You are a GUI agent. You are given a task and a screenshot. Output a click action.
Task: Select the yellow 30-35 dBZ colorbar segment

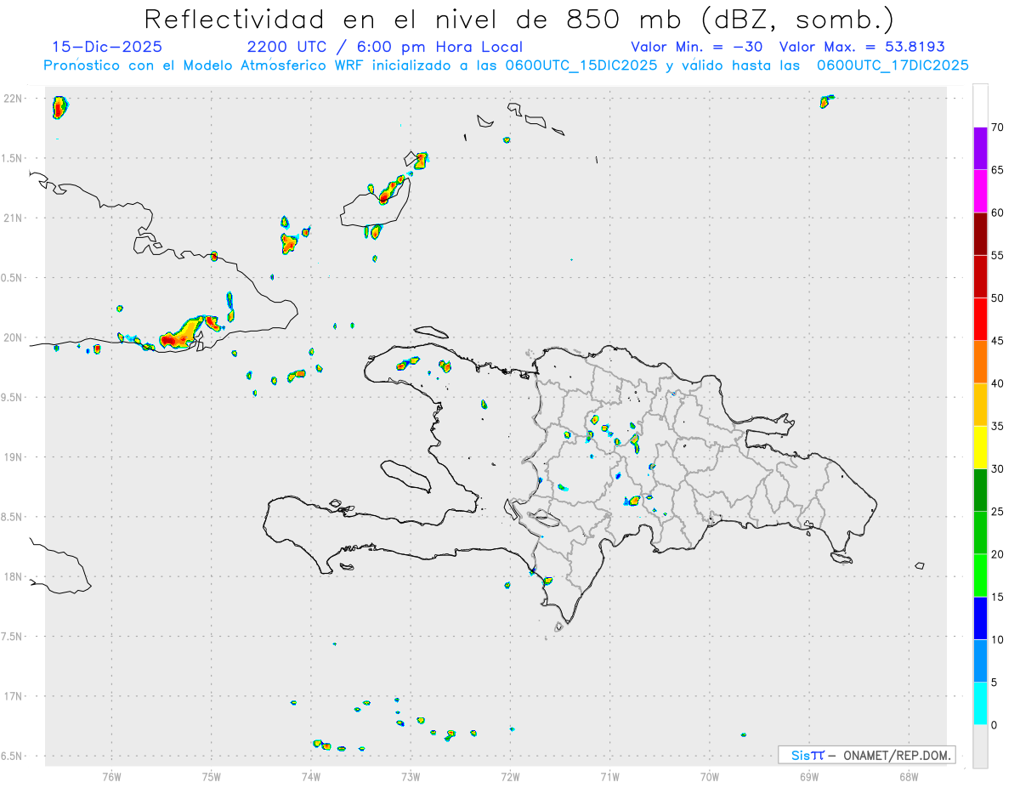pos(980,447)
